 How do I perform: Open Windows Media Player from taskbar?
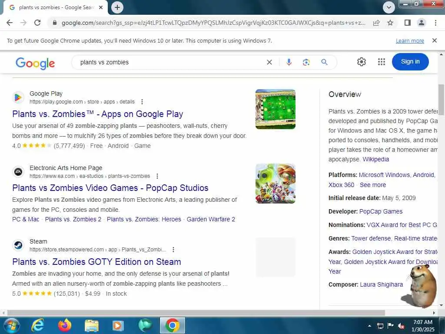(118, 325)
